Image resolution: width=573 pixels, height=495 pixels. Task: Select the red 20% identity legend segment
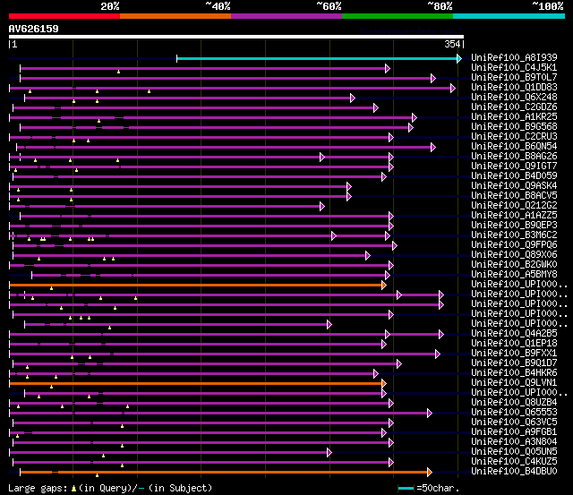click(x=64, y=16)
